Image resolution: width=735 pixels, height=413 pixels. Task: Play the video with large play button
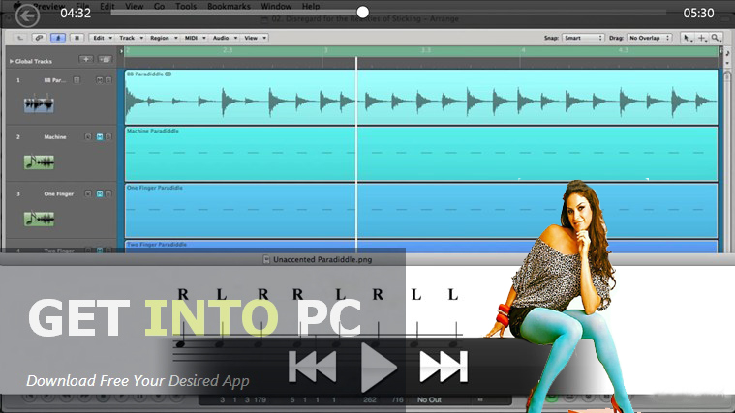[x=379, y=368]
